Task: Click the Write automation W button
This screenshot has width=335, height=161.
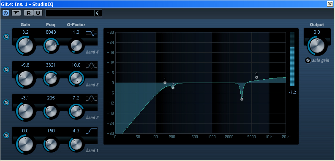Action: (x=38, y=13)
